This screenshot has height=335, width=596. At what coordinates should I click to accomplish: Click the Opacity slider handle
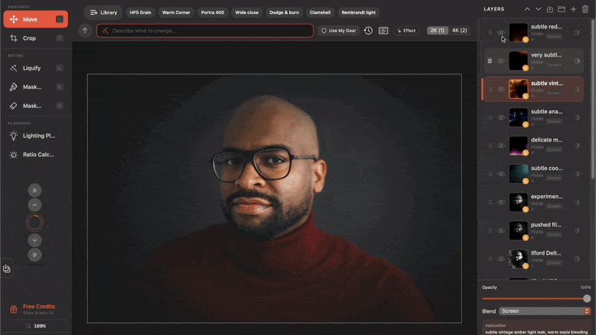click(587, 299)
